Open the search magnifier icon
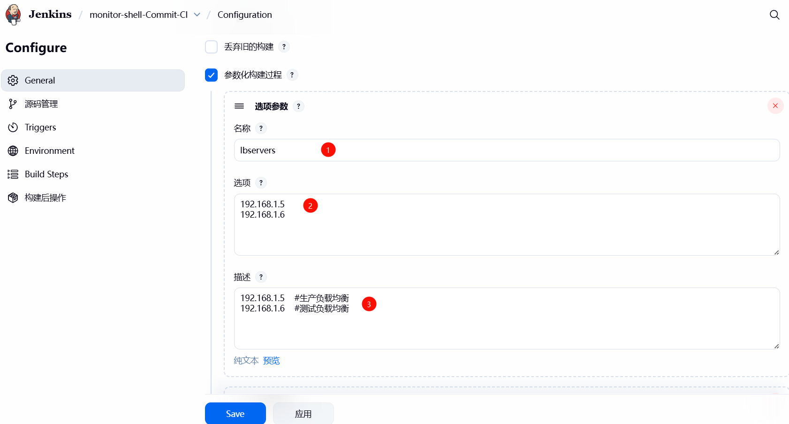Screen dimensions: 789x424 774,15
